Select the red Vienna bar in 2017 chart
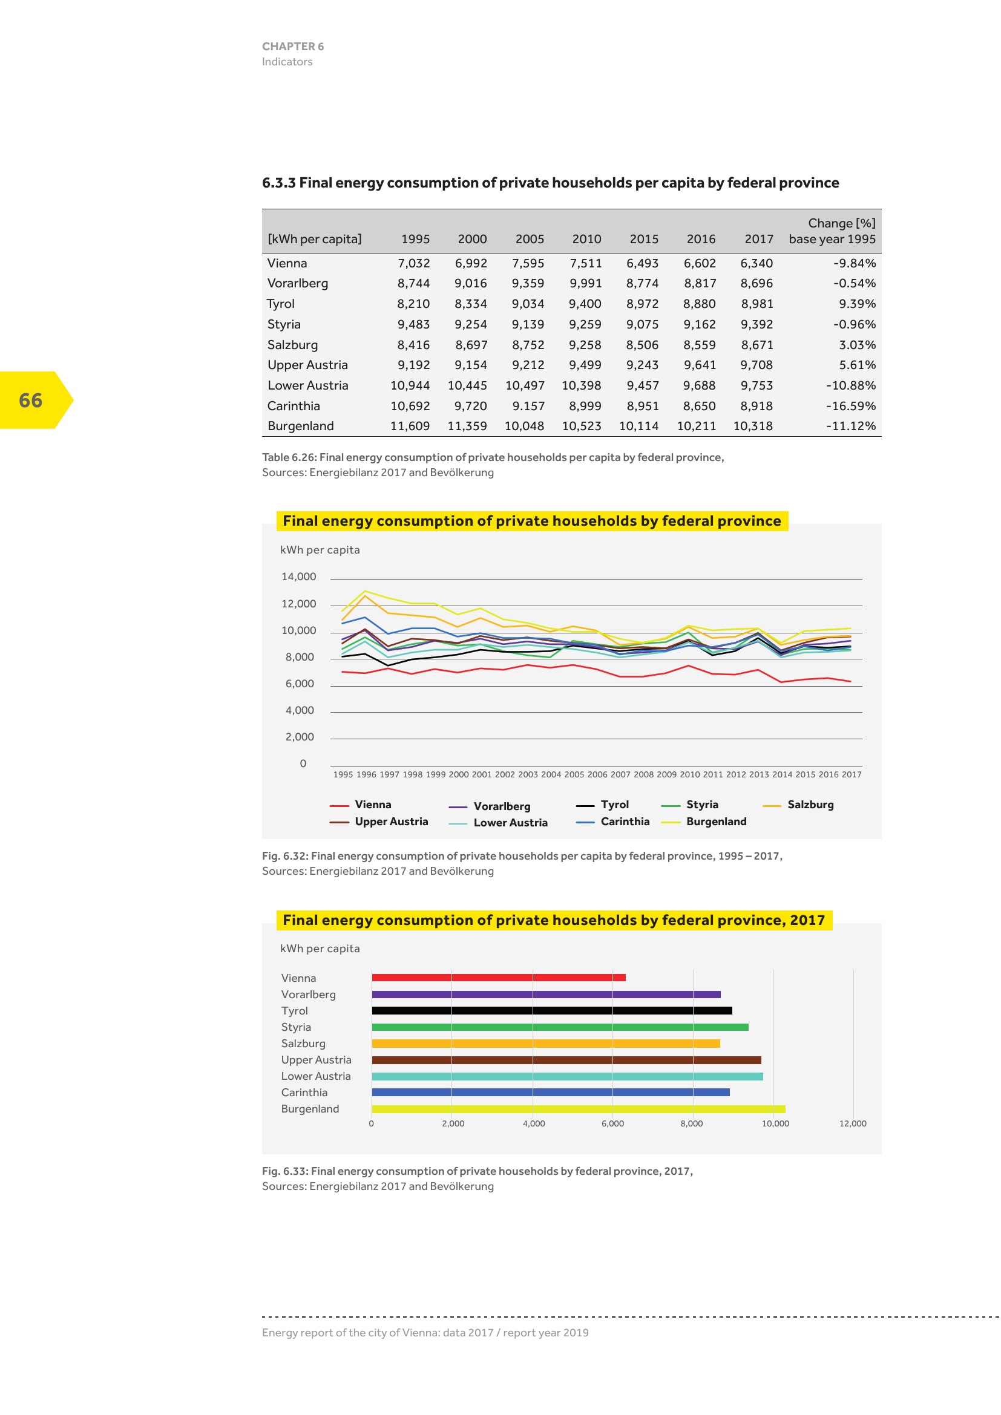1001x1415 pixels. (498, 978)
